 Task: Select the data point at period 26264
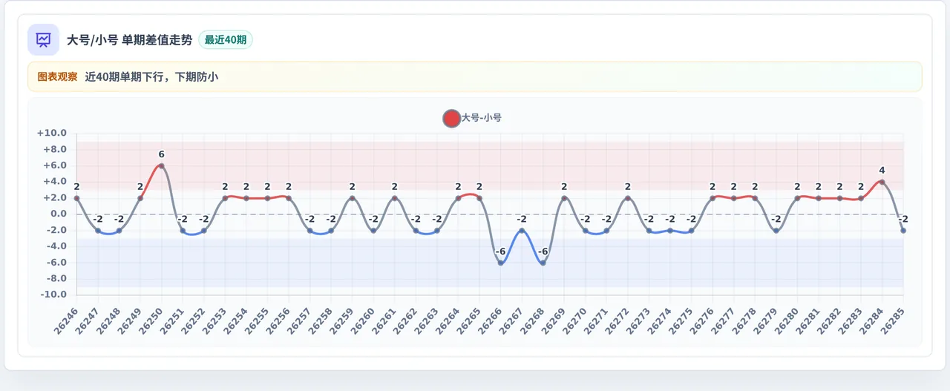pos(458,198)
